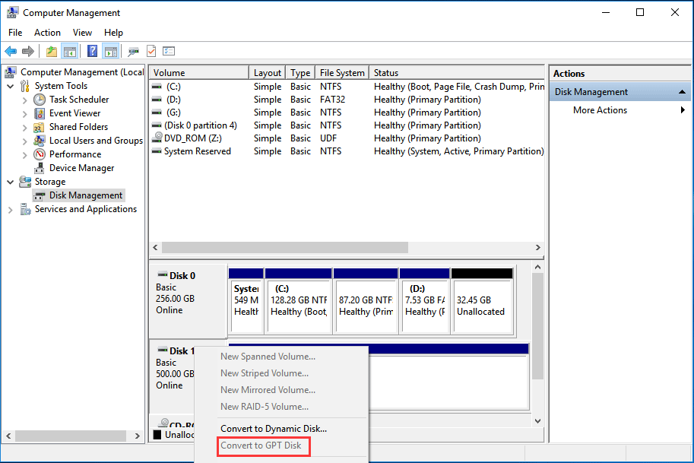The height and width of the screenshot is (463, 694).
Task: Click the Disk 1 drive icon
Action: point(163,350)
